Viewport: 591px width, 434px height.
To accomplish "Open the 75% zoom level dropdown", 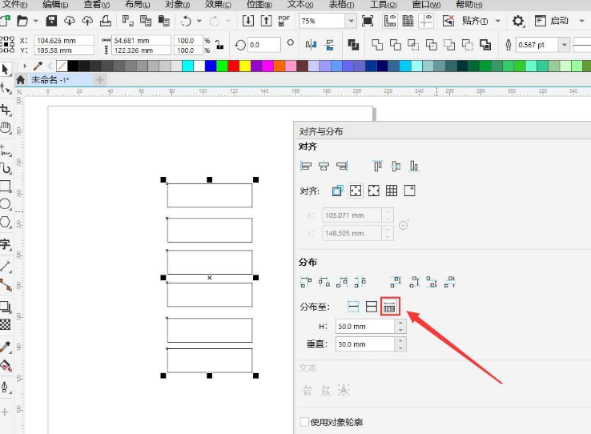I will (x=351, y=21).
